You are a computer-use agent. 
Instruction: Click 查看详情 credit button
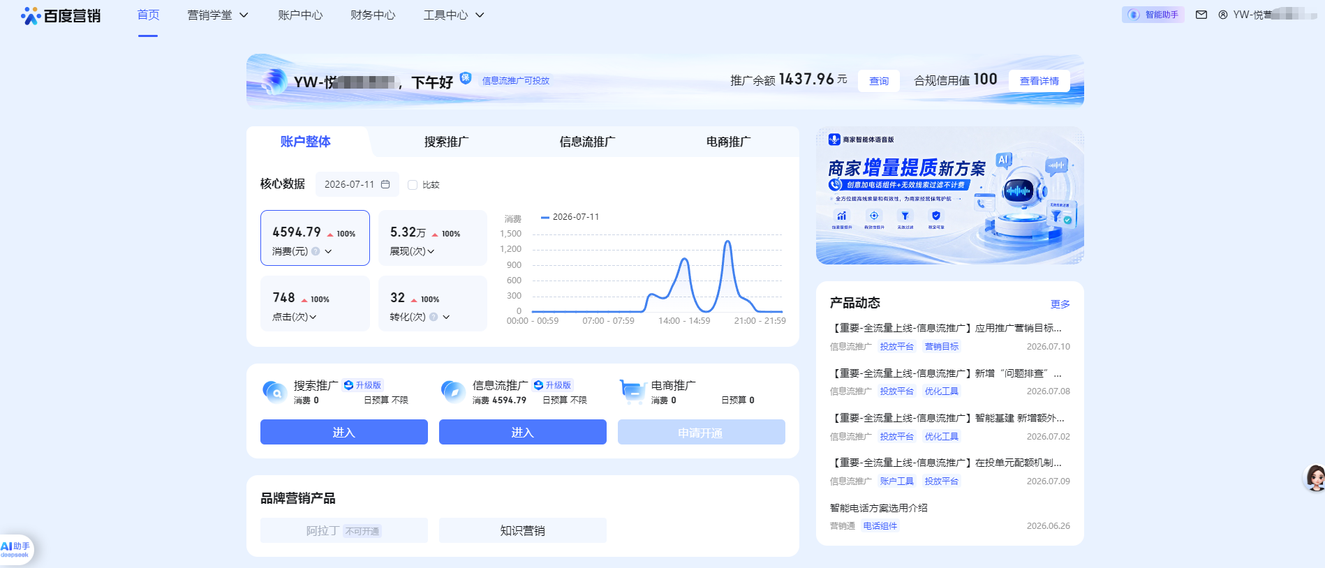1039,81
